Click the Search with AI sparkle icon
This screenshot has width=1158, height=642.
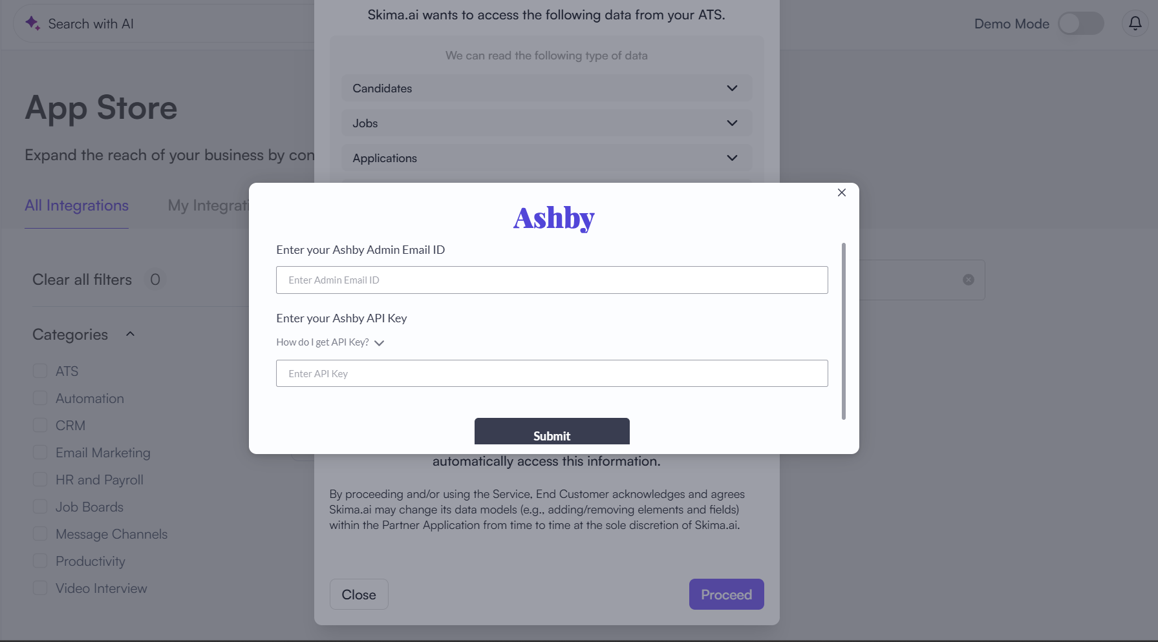(32, 23)
